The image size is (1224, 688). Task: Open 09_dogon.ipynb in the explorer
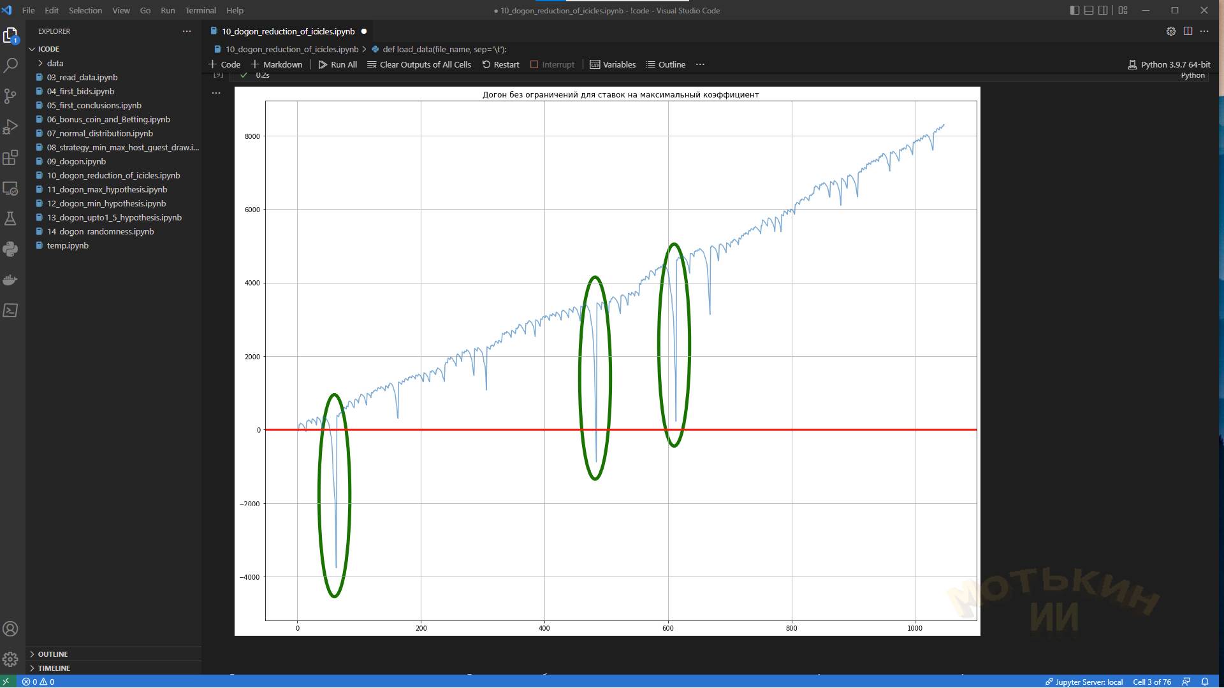tap(76, 161)
